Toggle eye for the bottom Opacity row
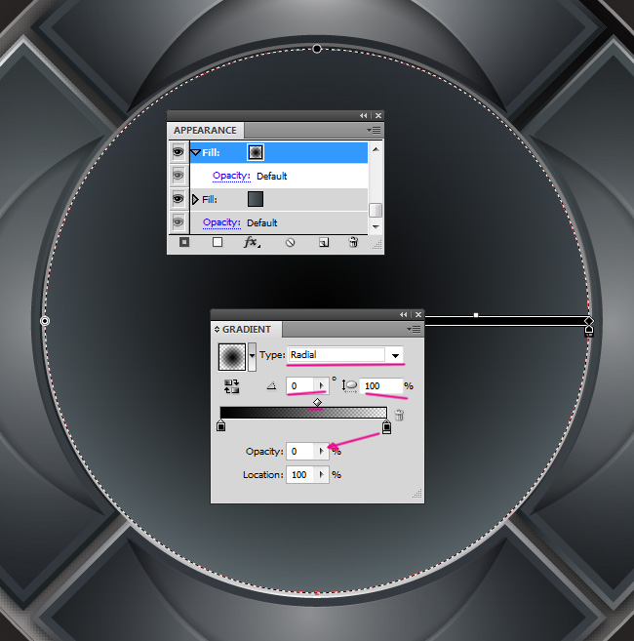 (178, 222)
